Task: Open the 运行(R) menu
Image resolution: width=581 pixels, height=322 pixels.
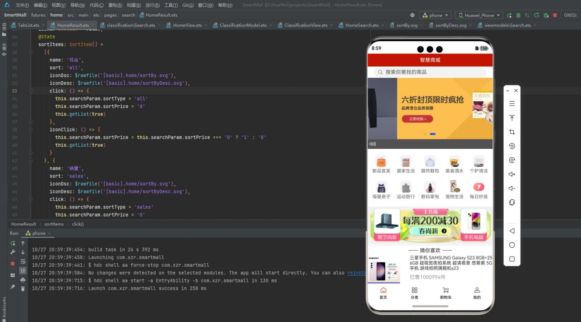Action: pos(152,5)
